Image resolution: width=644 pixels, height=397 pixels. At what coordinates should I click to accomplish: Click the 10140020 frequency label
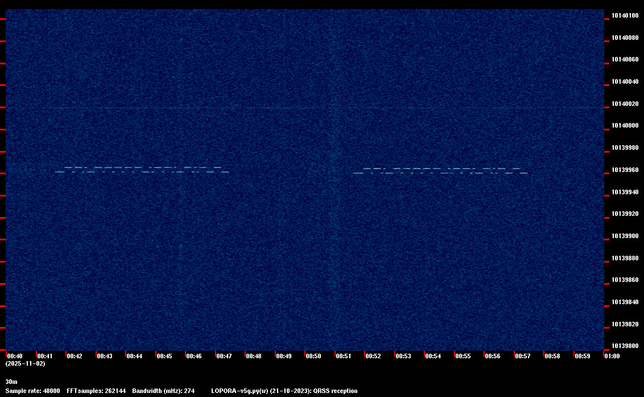(x=625, y=104)
